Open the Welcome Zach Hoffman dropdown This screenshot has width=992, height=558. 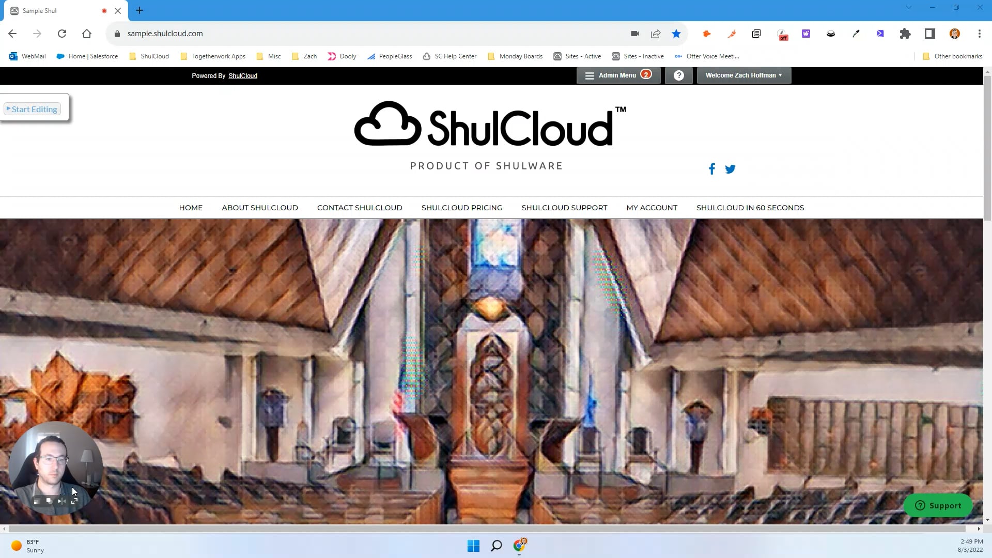742,75
